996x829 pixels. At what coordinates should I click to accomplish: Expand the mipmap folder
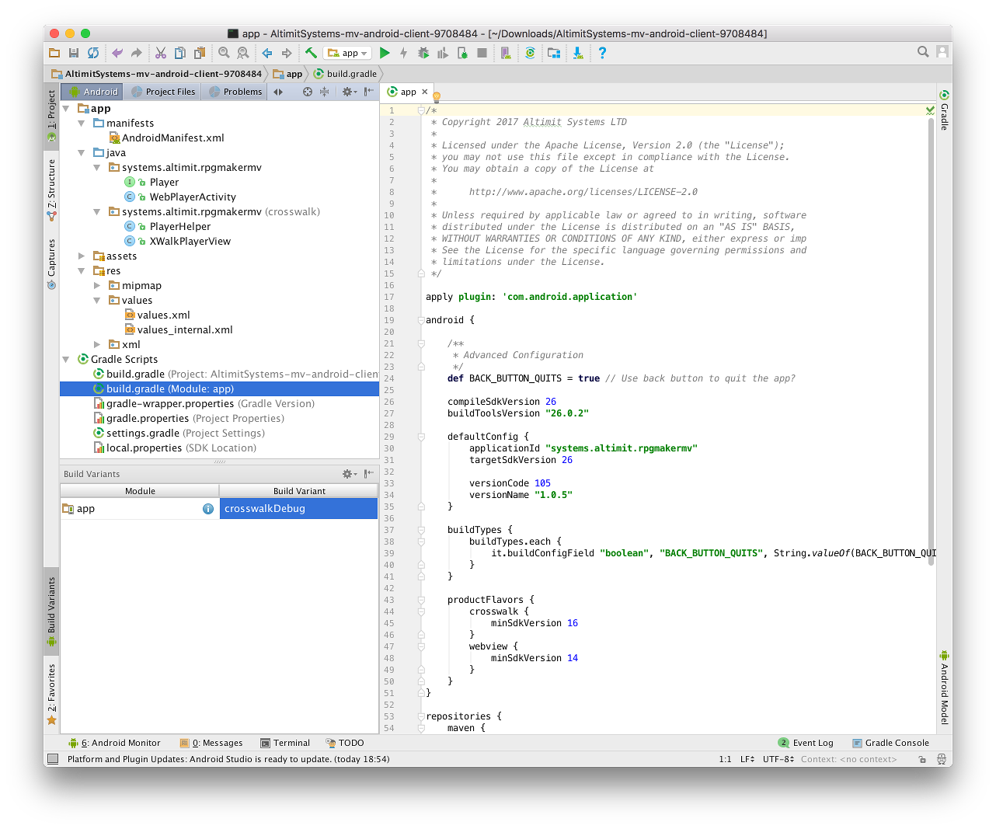click(x=97, y=285)
